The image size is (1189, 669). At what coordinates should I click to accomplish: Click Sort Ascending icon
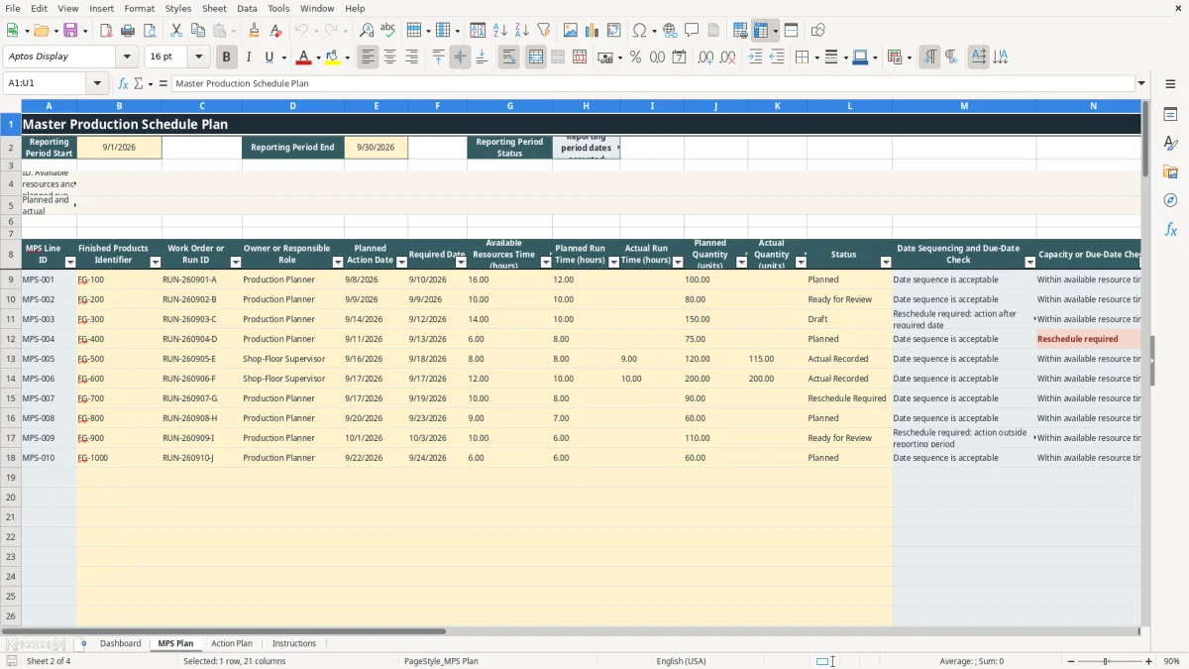pyautogui.click(x=500, y=31)
